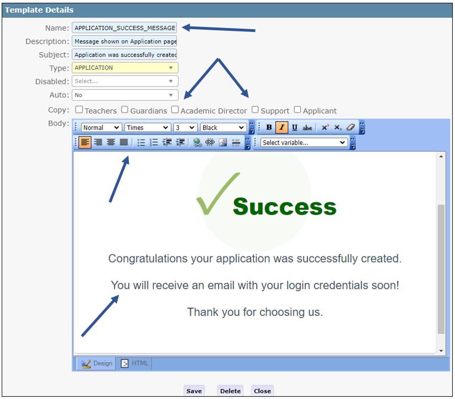Enable the Teachers copy checkbox

(79, 110)
